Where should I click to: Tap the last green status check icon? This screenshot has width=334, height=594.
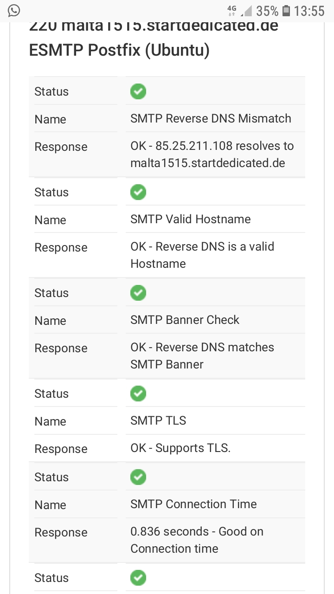(x=138, y=578)
